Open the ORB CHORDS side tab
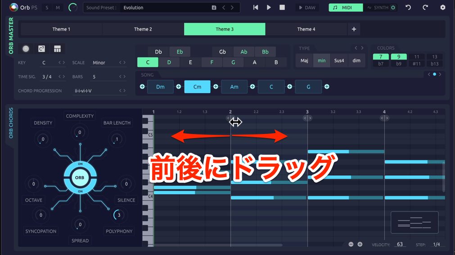The width and height of the screenshot is (455, 255). (x=11, y=123)
